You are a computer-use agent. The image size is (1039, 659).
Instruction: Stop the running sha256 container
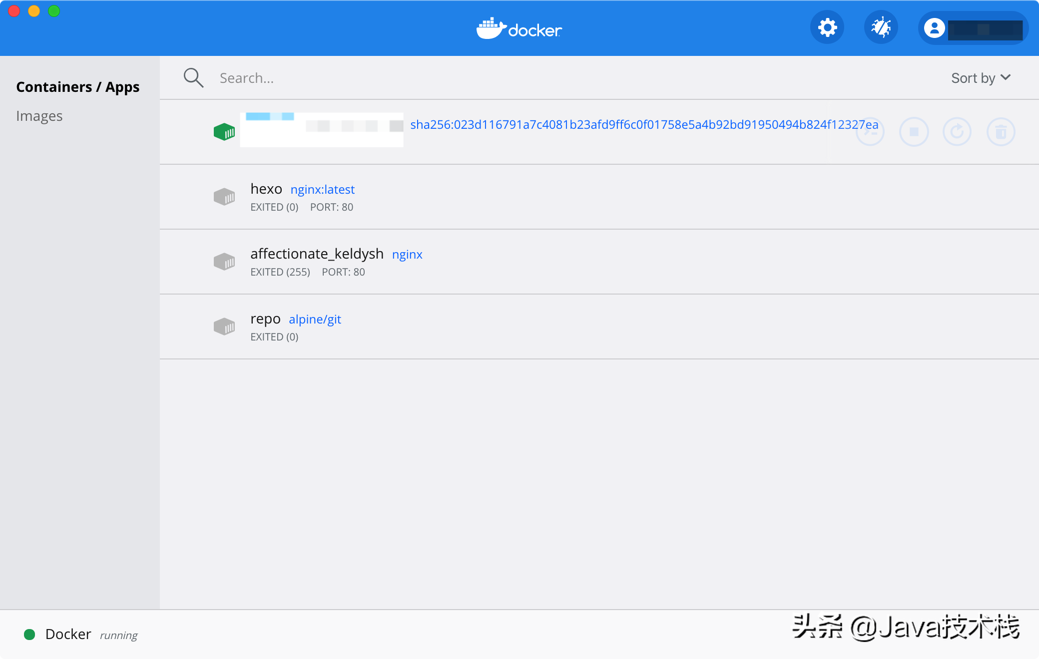pyautogui.click(x=914, y=132)
